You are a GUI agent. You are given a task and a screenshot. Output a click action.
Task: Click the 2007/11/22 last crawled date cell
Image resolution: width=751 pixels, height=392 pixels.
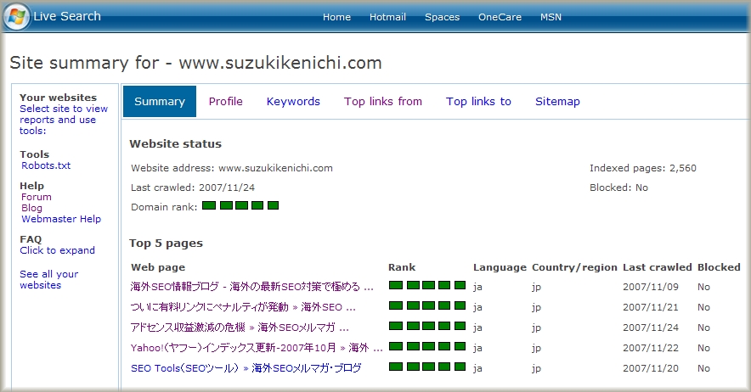point(651,348)
